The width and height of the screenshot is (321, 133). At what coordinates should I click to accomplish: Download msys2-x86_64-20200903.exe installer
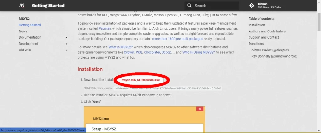[x=141, y=80]
